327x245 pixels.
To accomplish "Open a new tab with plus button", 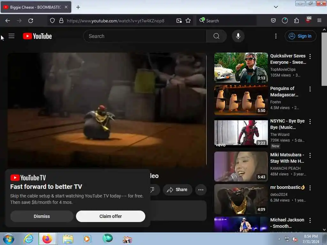I will (78, 7).
